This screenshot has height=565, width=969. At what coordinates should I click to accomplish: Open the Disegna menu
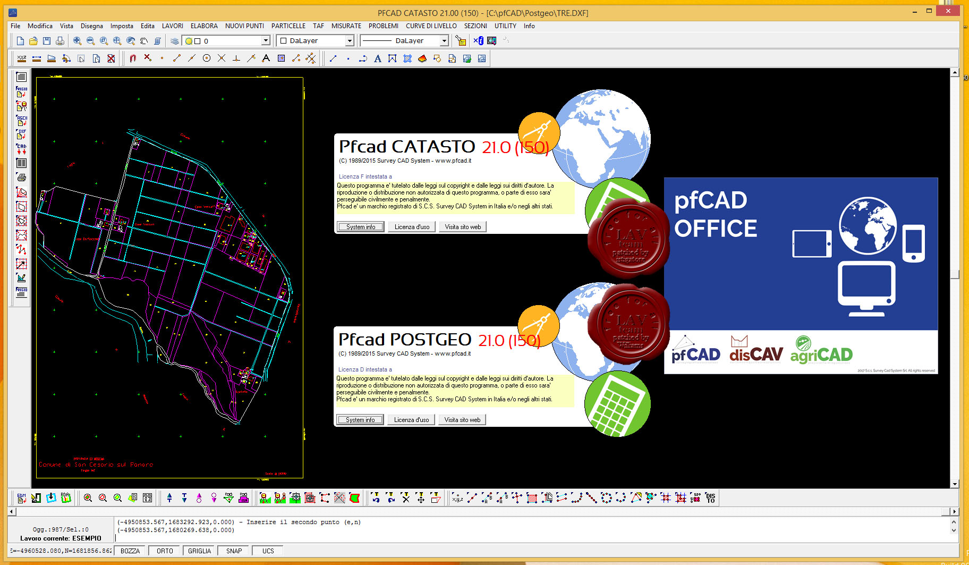coord(92,26)
